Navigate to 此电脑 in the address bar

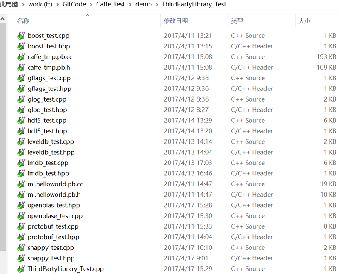pos(9,4)
